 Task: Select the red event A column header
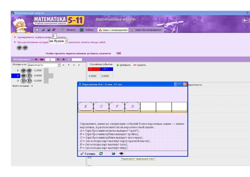[94, 69]
